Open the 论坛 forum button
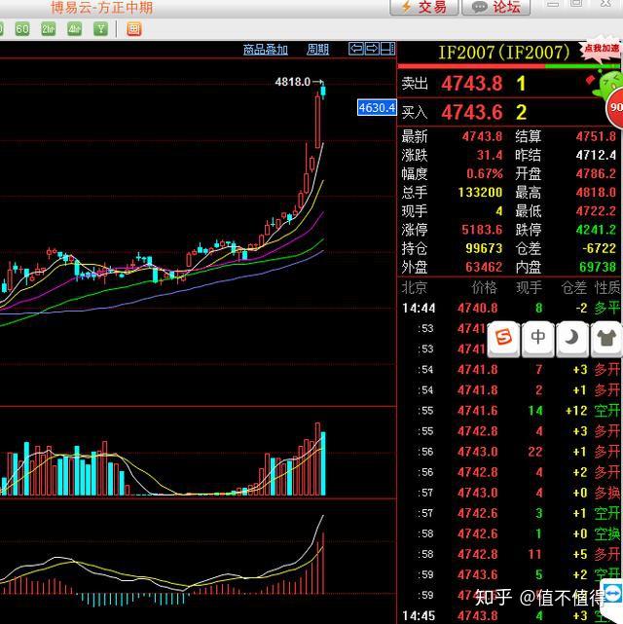 (x=496, y=7)
